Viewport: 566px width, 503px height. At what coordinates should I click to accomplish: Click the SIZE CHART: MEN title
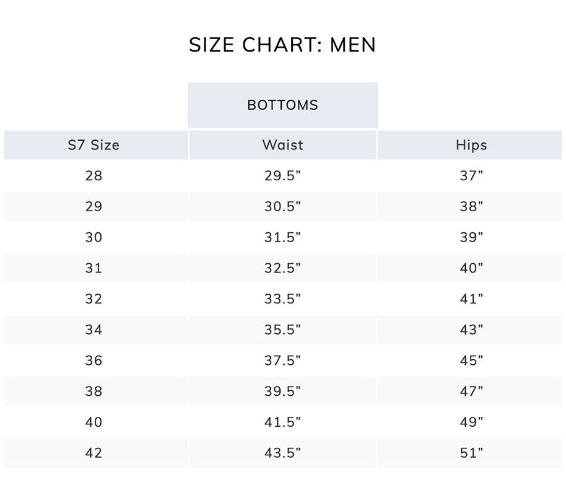[282, 45]
